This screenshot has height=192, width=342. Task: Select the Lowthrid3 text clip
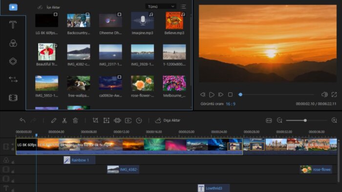[214, 188]
